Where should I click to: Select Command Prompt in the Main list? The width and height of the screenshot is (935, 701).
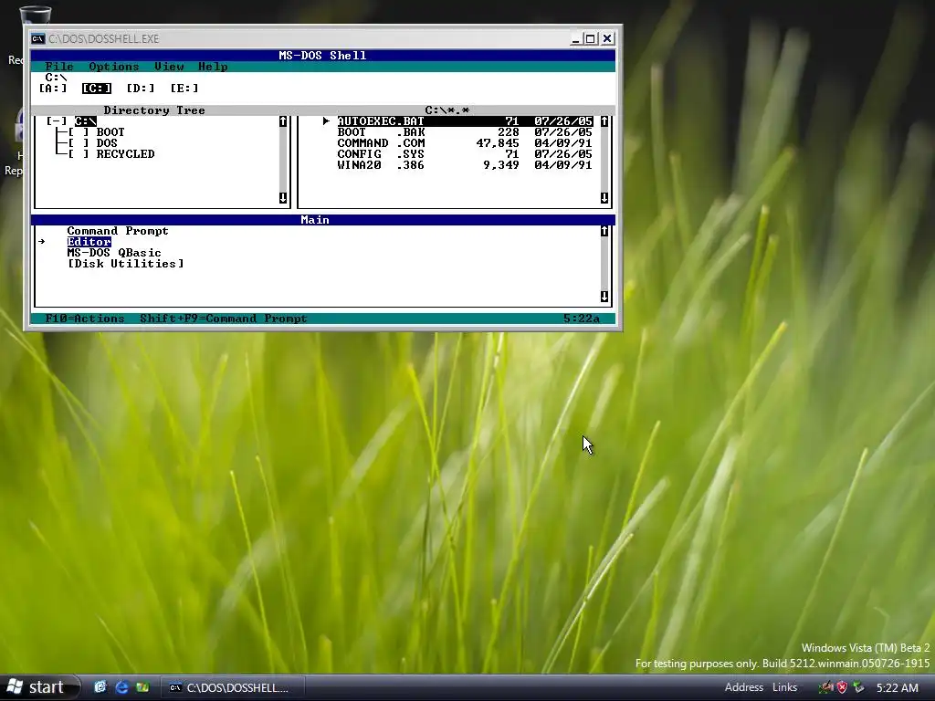[118, 231]
